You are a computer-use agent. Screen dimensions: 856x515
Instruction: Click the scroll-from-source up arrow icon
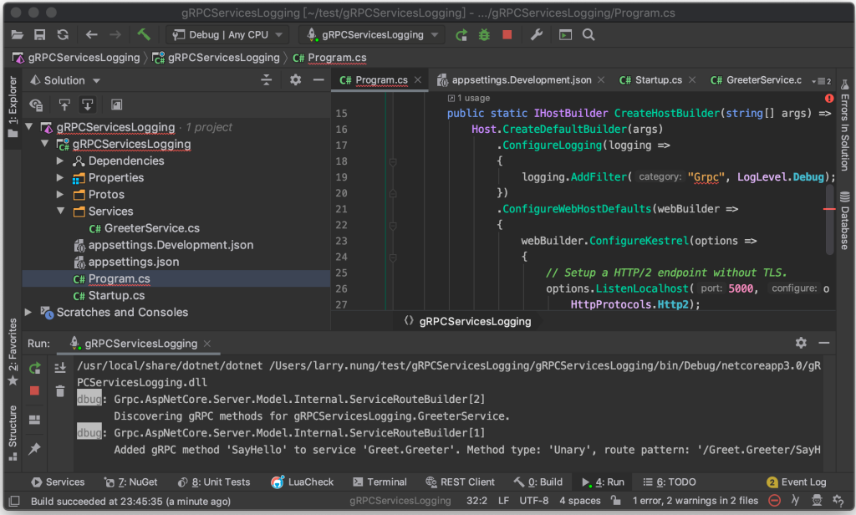click(64, 105)
